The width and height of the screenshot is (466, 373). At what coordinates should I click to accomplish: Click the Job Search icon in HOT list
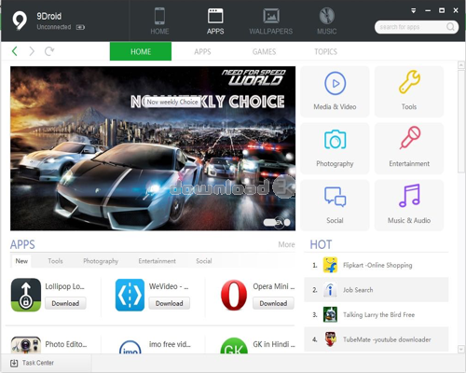click(330, 290)
